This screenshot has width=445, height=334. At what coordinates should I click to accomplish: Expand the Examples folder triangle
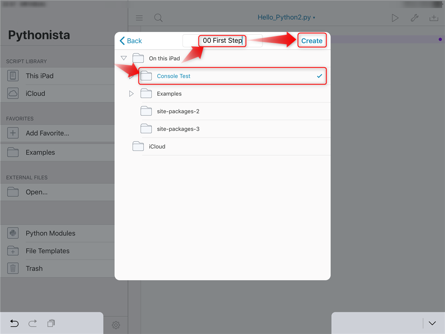click(131, 94)
